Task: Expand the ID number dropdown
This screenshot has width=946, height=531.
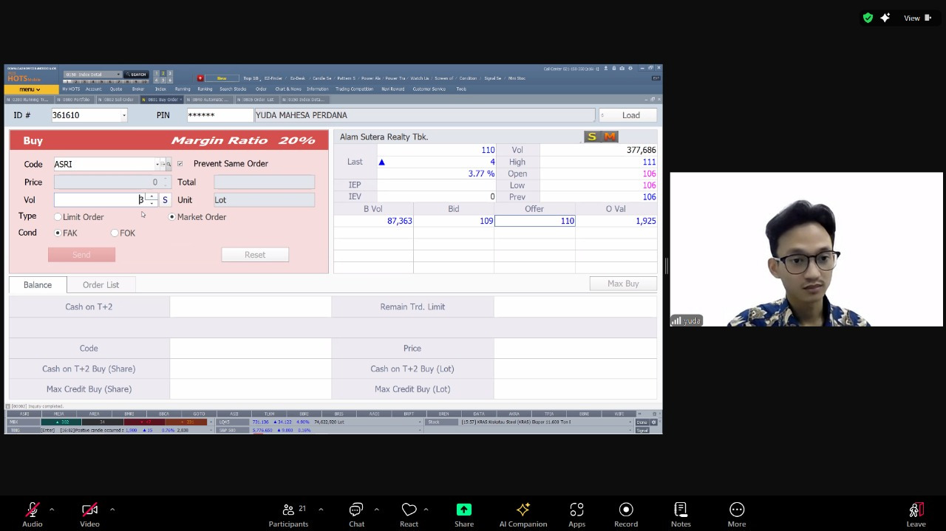Action: tap(123, 115)
